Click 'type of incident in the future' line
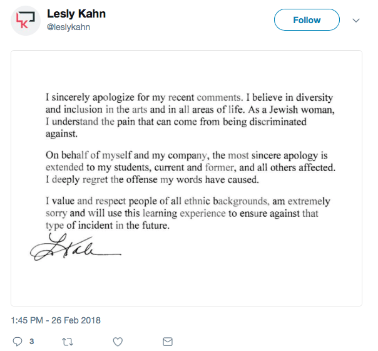Image resolution: width=378 pixels, height=351 pixels. (x=108, y=226)
